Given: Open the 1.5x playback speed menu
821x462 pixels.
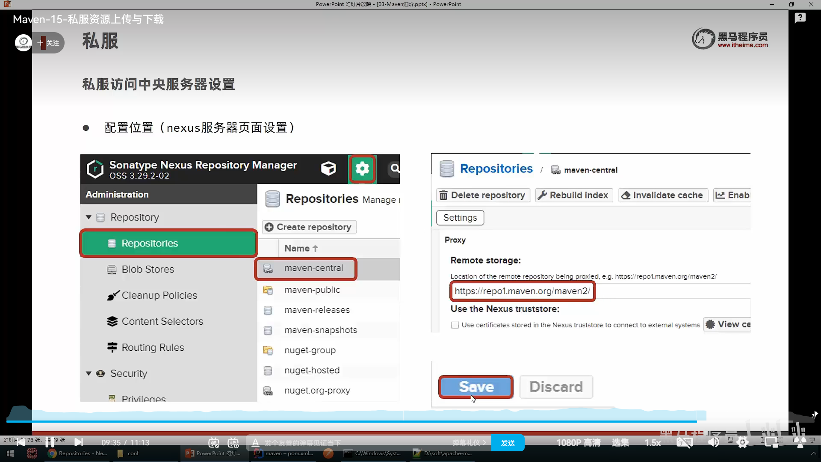Looking at the screenshot, I should pos(653,443).
